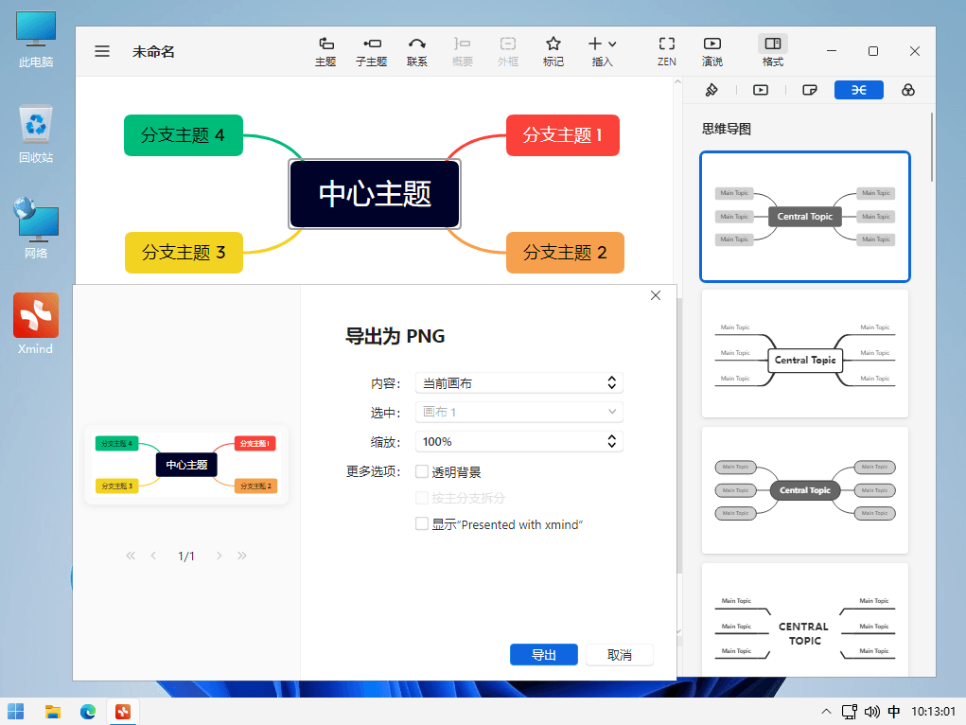
Task: Enter ZEN mode
Action: click(667, 52)
